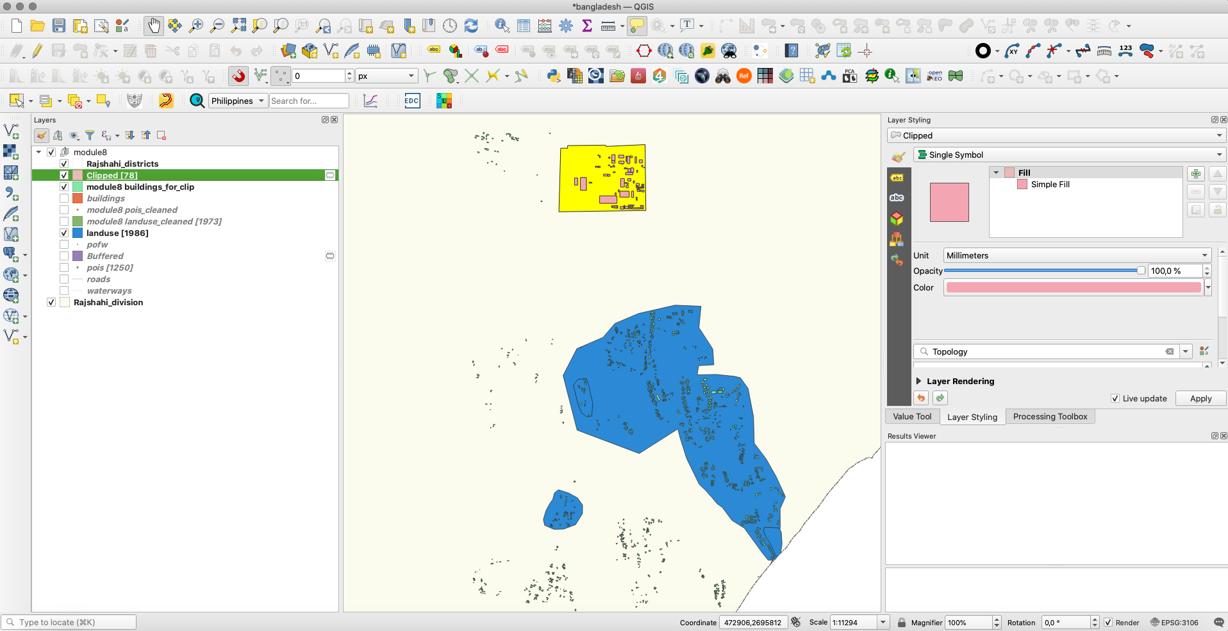
Task: Switch to the Layer Styling tab
Action: point(972,417)
